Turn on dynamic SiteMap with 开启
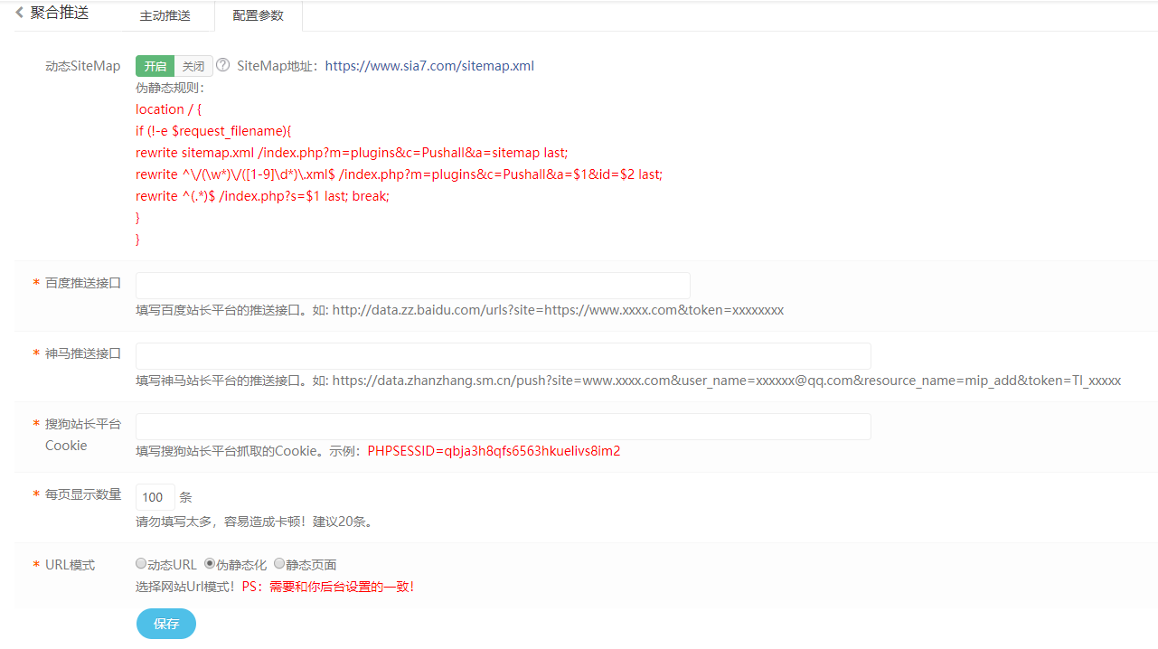 pos(155,66)
